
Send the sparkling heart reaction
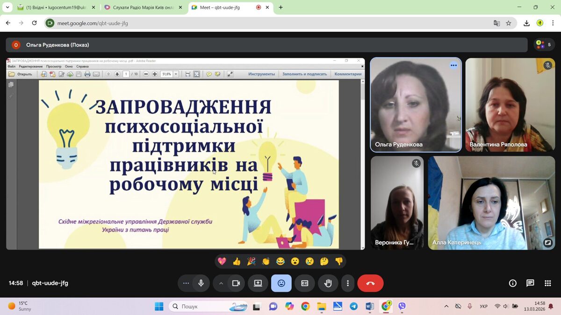click(222, 261)
